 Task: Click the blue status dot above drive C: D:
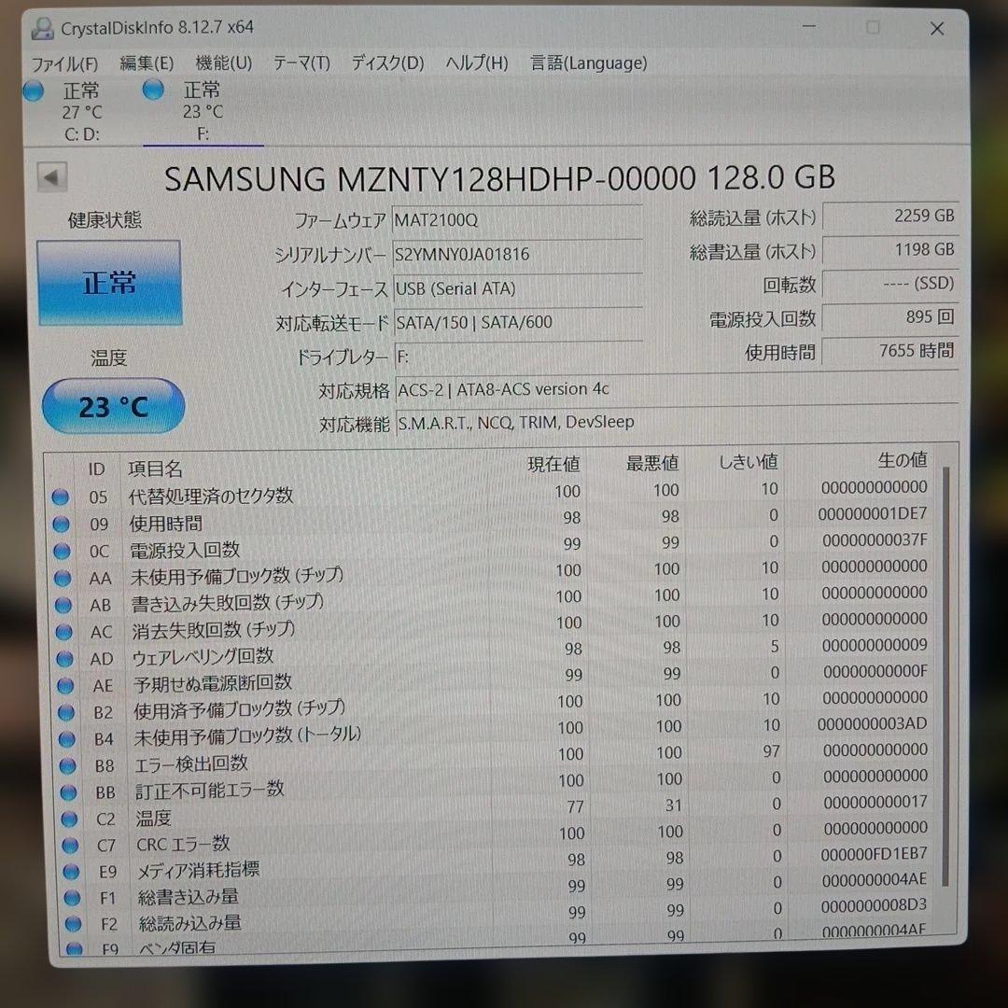point(33,91)
